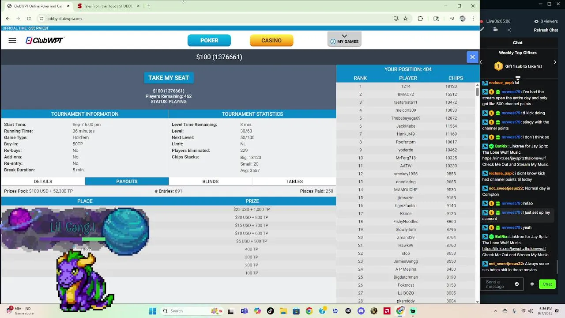The height and width of the screenshot is (318, 565).
Task: Close the ClubWPT Online Poker tab
Action: pos(68,6)
